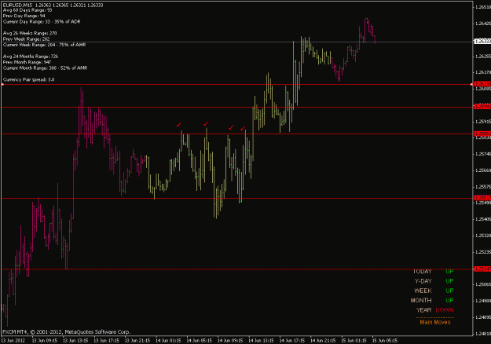Screen dimensions: 491x344
Task: Click the 1.25745 price scale label
Action: [x=483, y=154]
